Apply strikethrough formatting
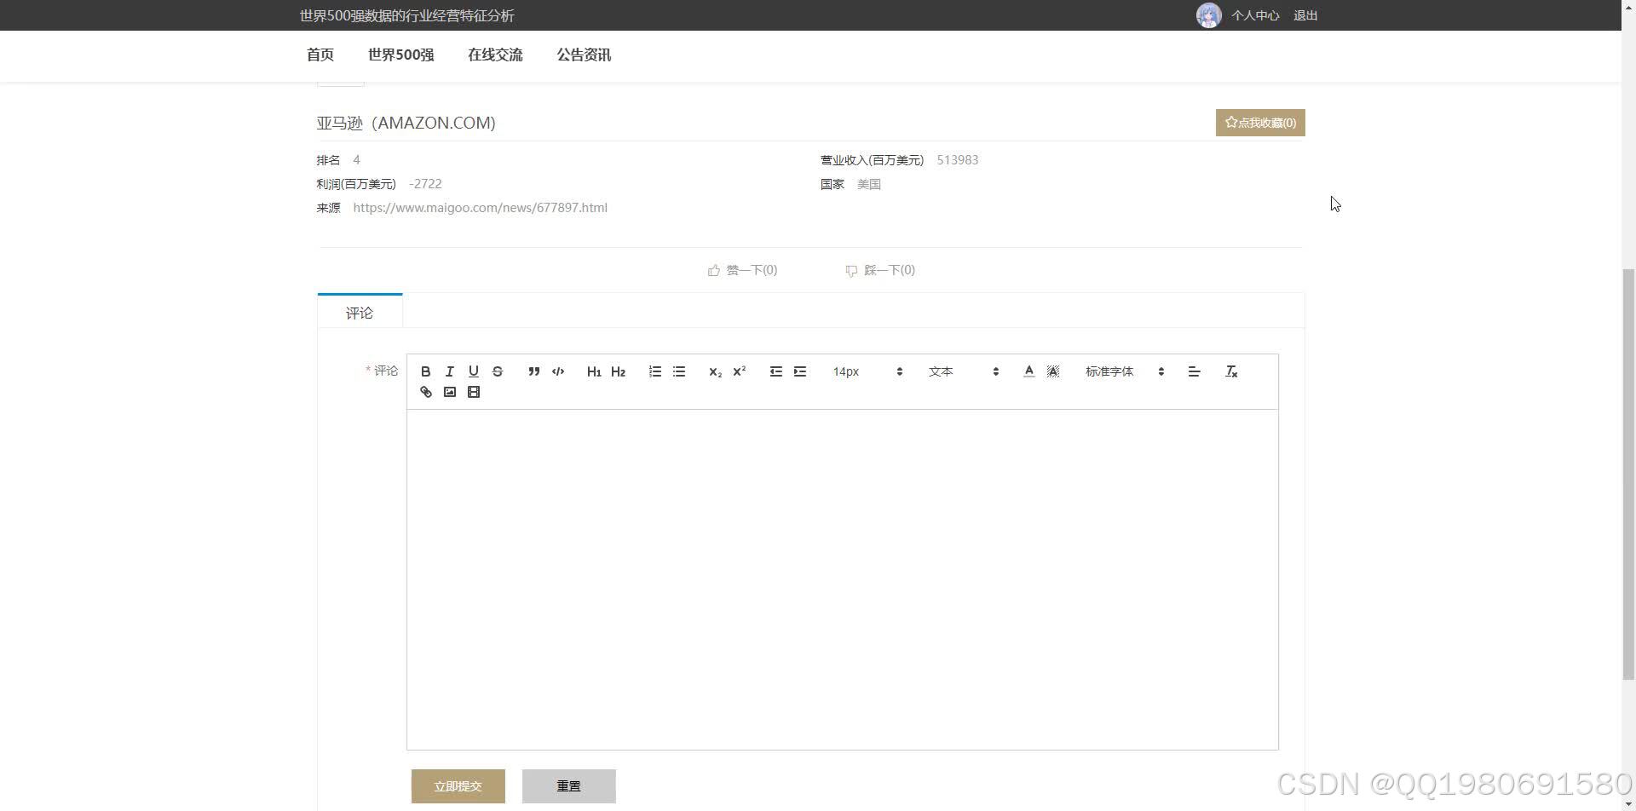 (498, 371)
